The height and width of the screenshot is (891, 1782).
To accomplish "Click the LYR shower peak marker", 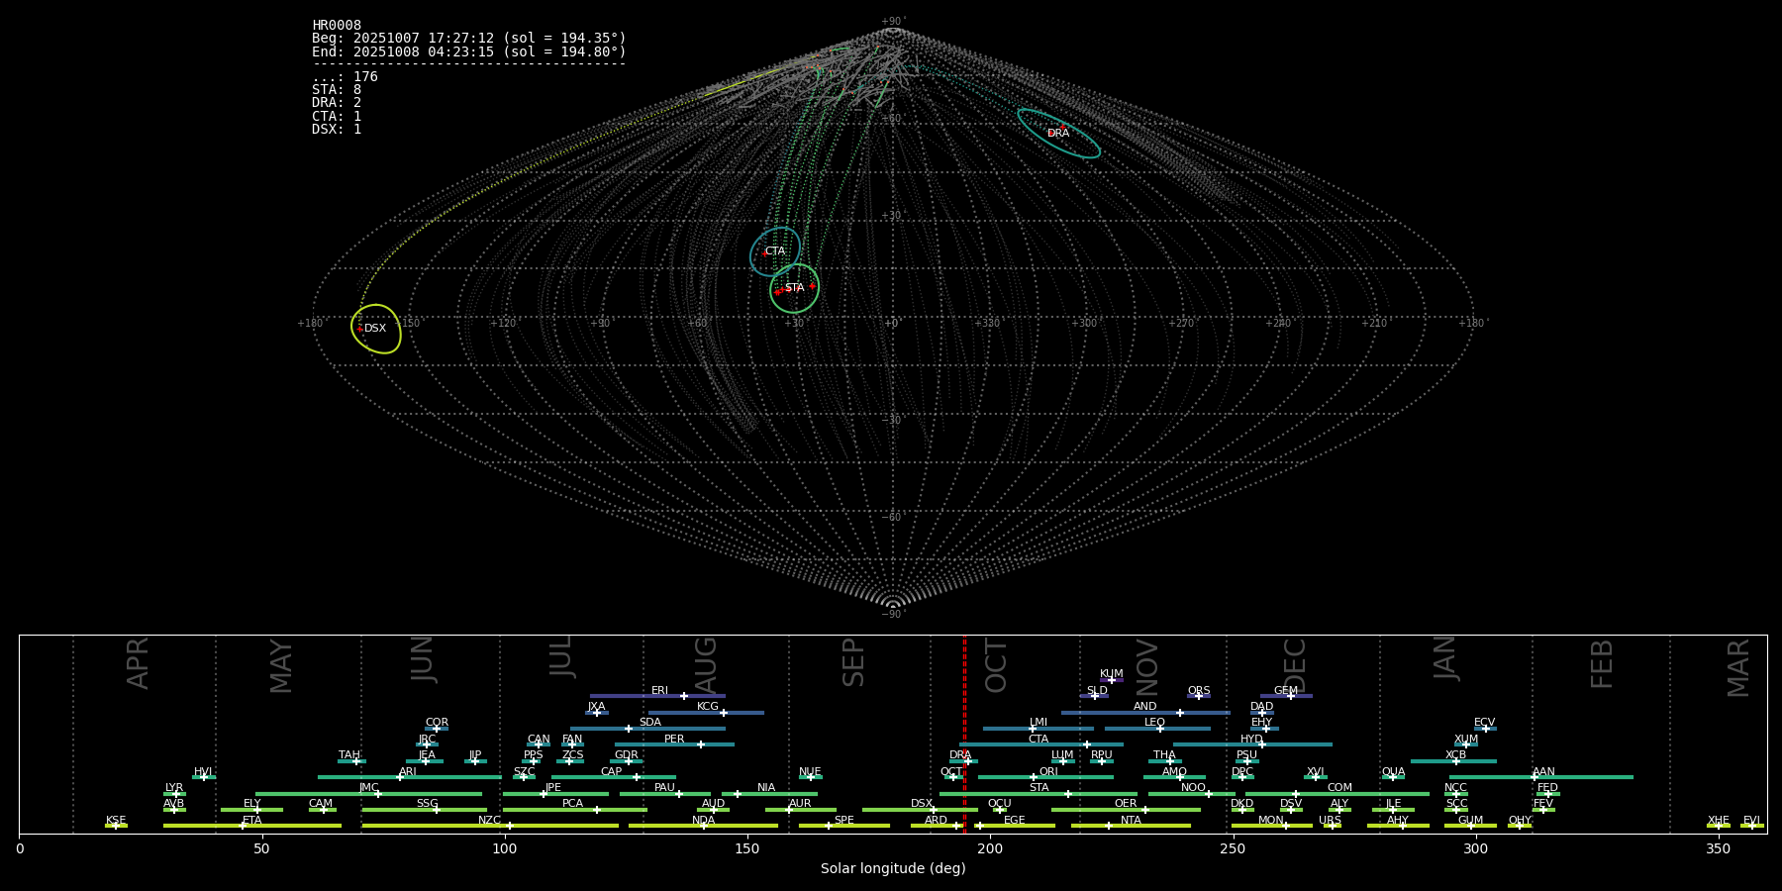I will 176,794.
